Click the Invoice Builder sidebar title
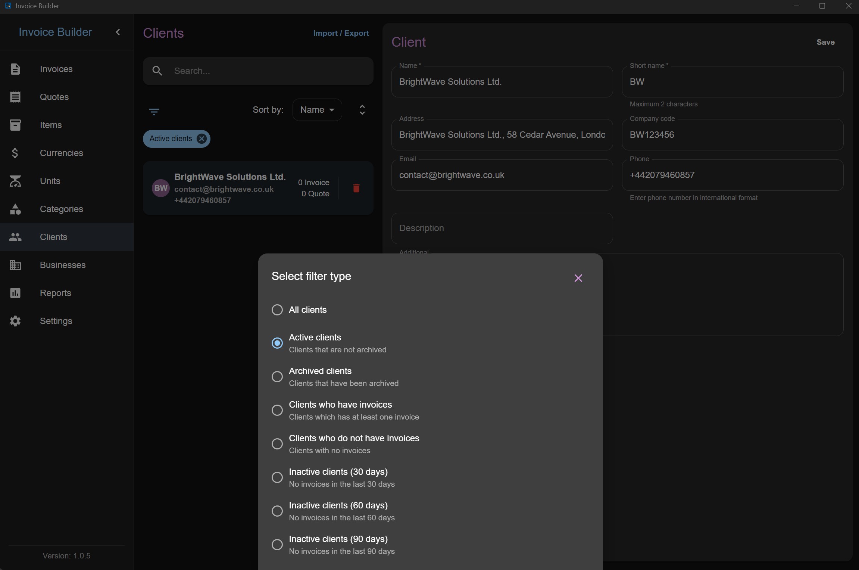The width and height of the screenshot is (859, 570). click(x=55, y=32)
